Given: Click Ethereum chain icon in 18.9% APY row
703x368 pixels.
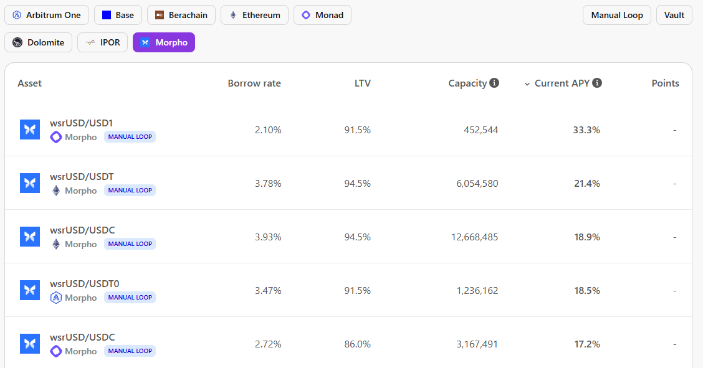Looking at the screenshot, I should 56,244.
